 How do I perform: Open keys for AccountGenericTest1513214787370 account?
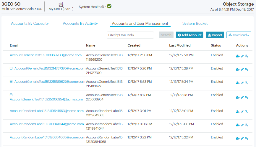point(247,70)
